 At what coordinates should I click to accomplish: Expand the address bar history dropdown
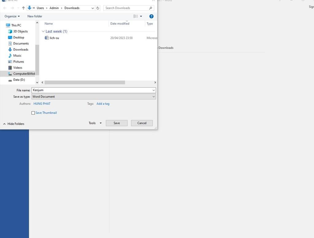pyautogui.click(x=93, y=8)
